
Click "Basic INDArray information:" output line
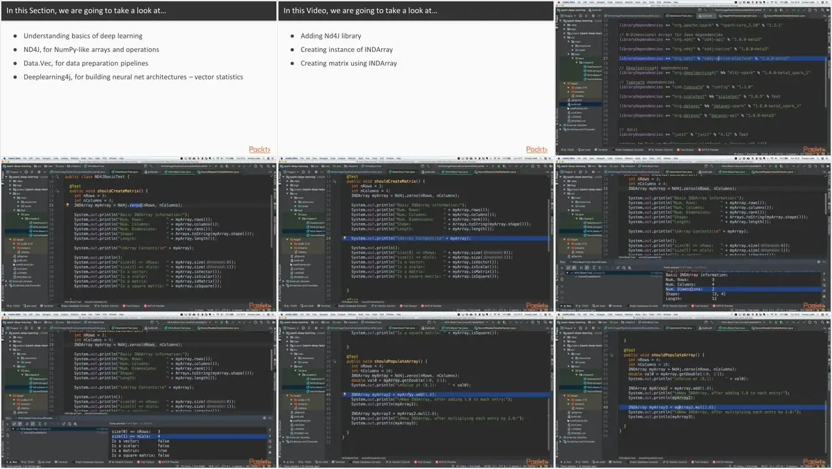click(697, 275)
